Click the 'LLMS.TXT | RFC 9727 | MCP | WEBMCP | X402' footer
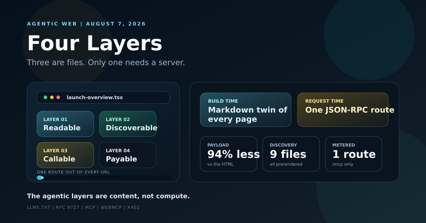 pyautogui.click(x=83, y=207)
